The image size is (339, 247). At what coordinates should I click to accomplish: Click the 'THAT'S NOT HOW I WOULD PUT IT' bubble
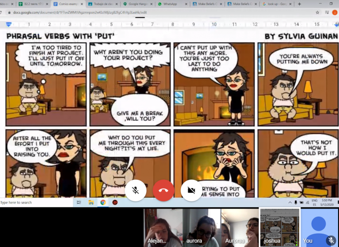315,148
